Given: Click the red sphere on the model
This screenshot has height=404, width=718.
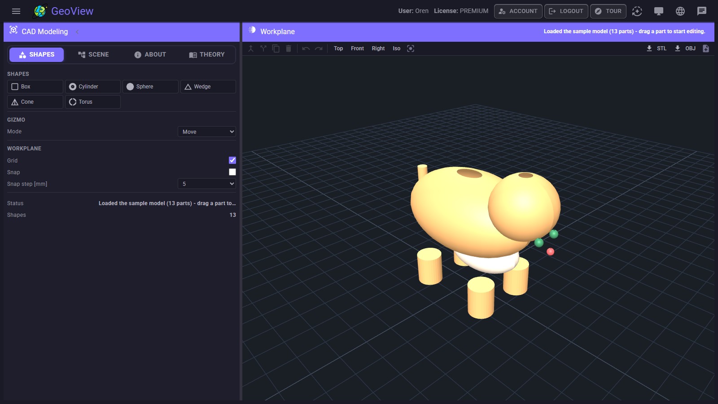Looking at the screenshot, I should tap(551, 252).
